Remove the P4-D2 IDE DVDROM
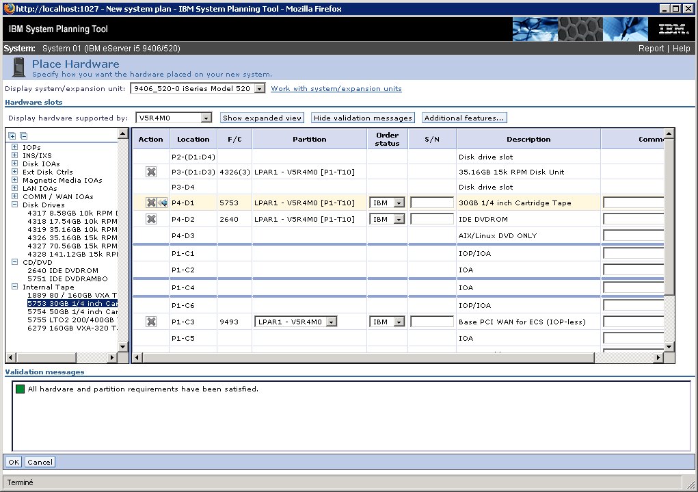Screen dimensions: 698x492 coord(151,219)
